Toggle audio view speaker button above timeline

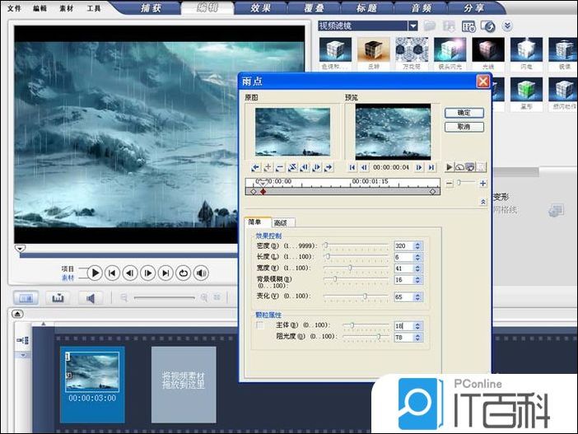pyautogui.click(x=90, y=297)
